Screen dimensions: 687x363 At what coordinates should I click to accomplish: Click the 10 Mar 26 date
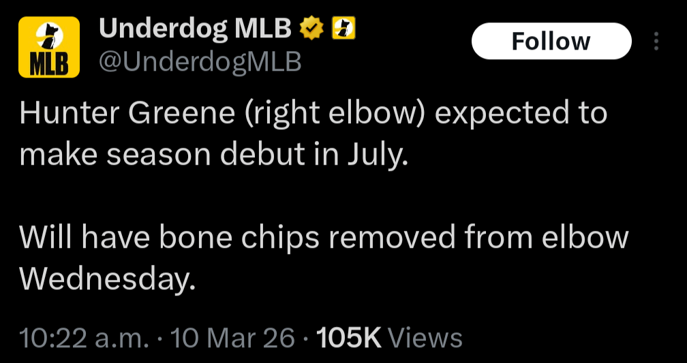234,337
